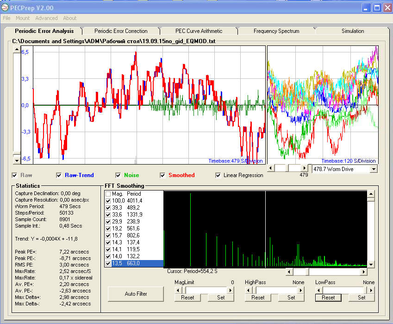
Task: Uncheck the 29,9 238,9 FFT row
Action: click(108, 222)
